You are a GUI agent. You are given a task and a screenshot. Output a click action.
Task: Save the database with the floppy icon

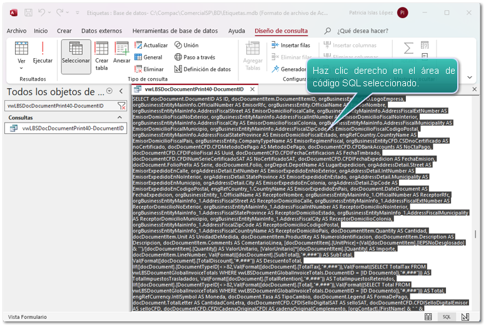29,13
